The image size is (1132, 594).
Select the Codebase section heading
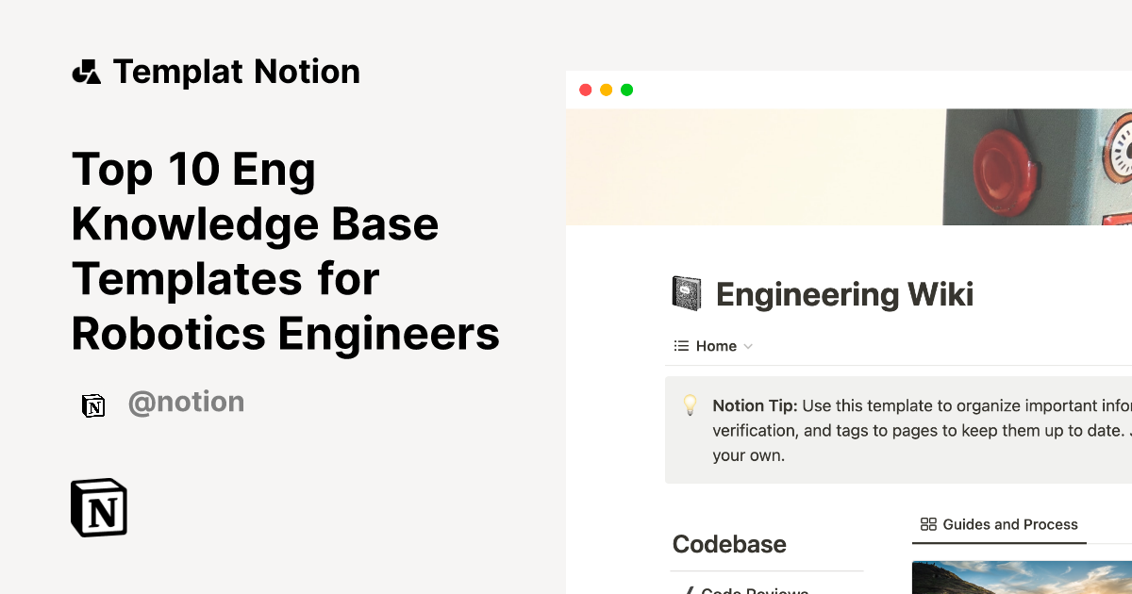729,544
